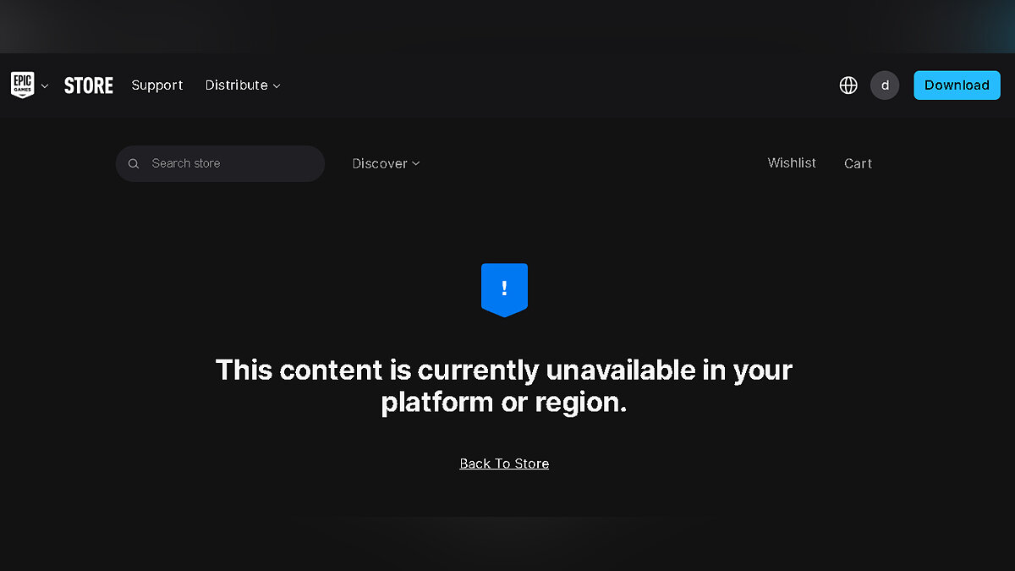Focus the Search store field
This screenshot has height=571, width=1015.
pos(220,163)
